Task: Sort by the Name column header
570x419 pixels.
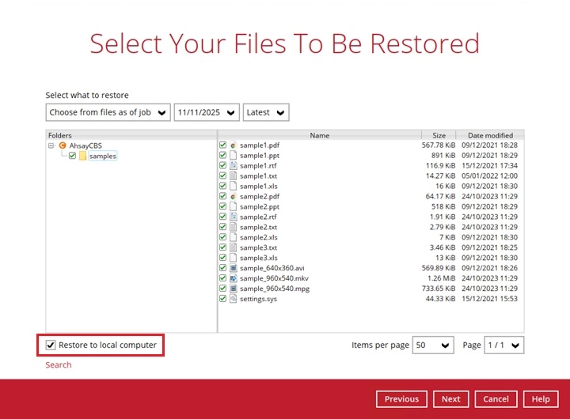Action: point(320,135)
